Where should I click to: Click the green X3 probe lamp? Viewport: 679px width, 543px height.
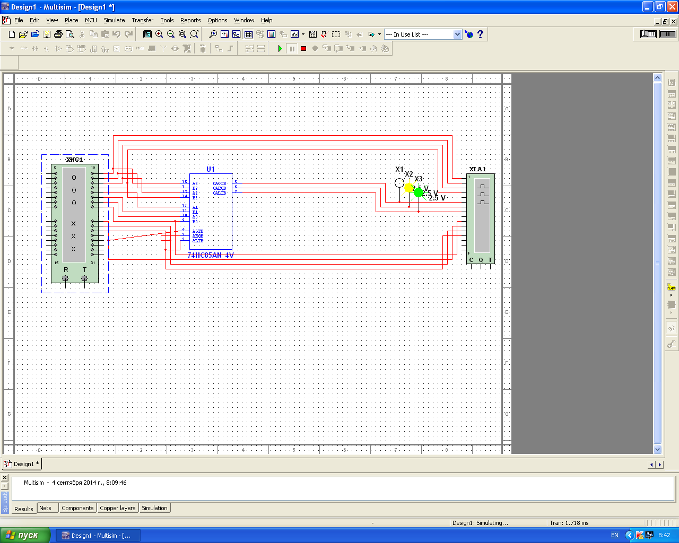pyautogui.click(x=419, y=192)
